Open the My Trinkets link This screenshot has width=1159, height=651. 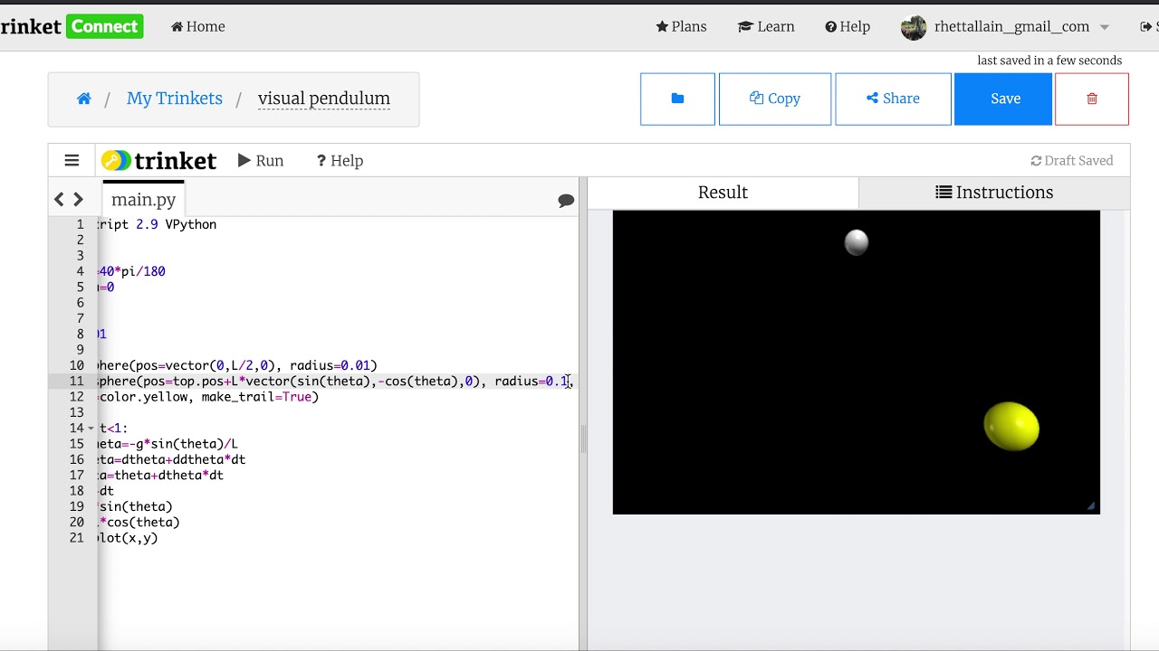(174, 99)
